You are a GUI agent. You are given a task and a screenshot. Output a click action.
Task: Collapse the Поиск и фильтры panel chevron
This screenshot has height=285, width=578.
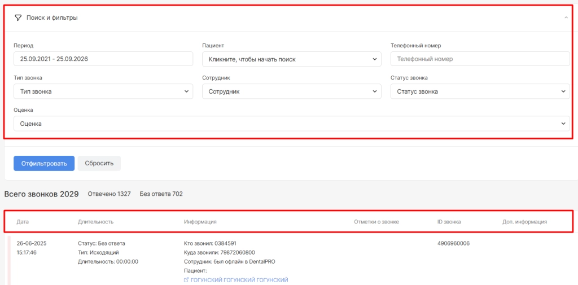coord(566,17)
